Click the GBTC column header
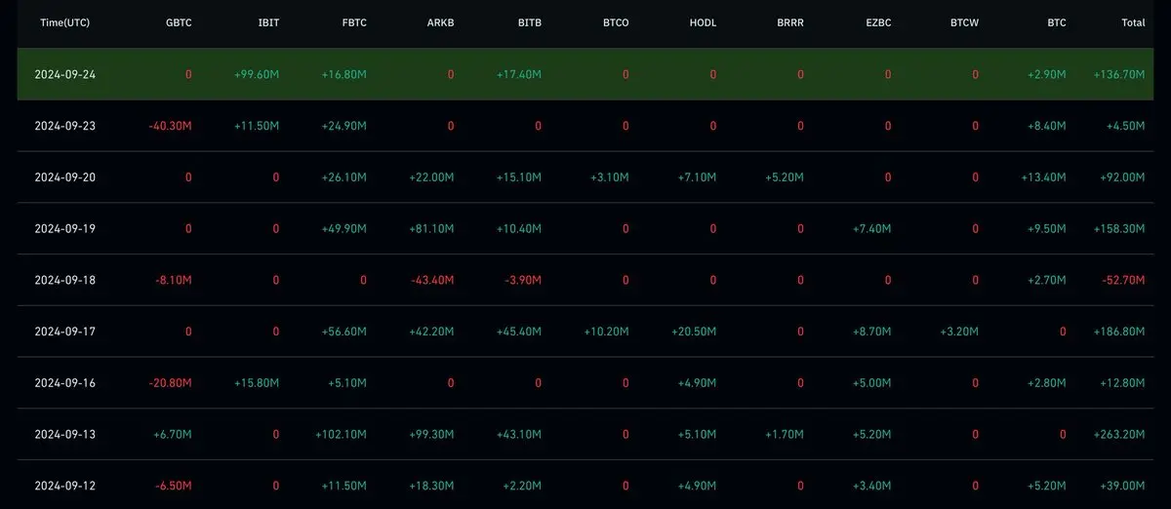Screen dimensions: 1171x509 coord(179,22)
